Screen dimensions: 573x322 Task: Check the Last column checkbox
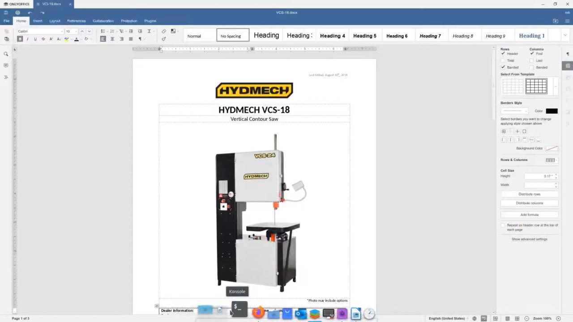(532, 60)
